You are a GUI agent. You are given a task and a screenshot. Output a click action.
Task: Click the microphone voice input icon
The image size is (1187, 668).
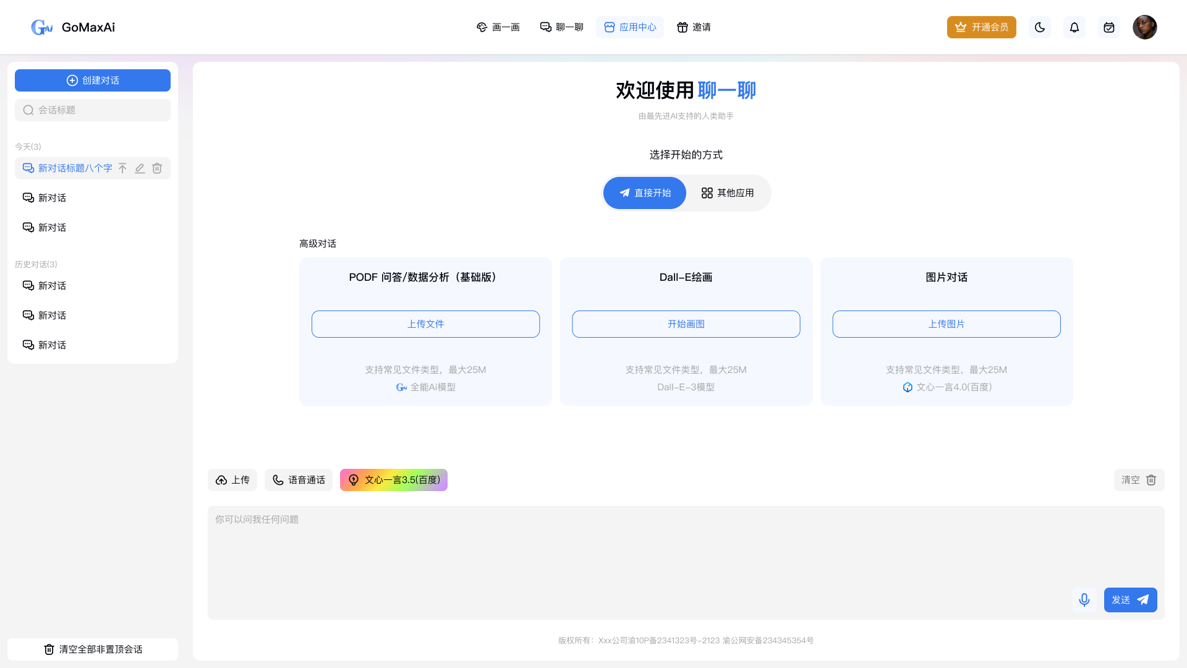click(x=1084, y=600)
